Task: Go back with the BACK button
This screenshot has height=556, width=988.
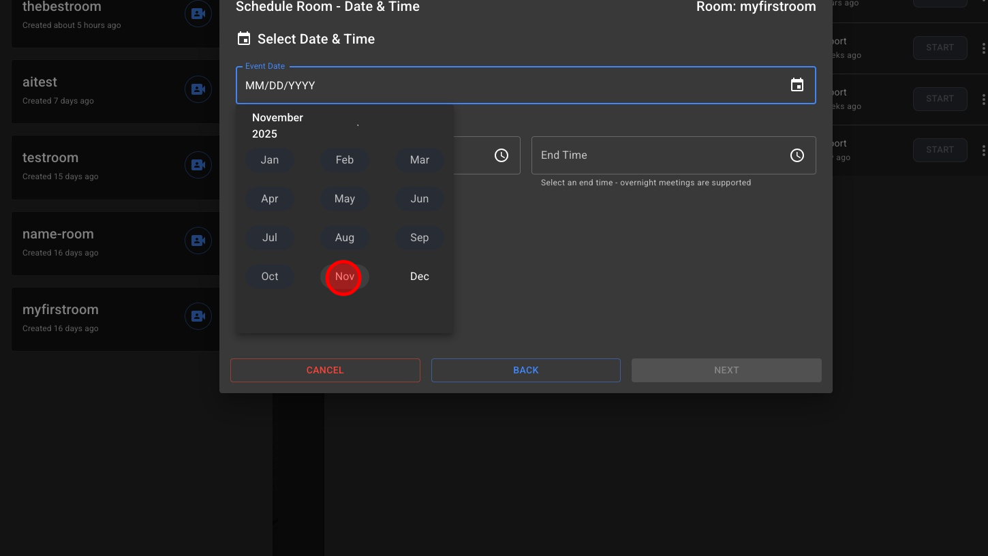Action: tap(525, 370)
